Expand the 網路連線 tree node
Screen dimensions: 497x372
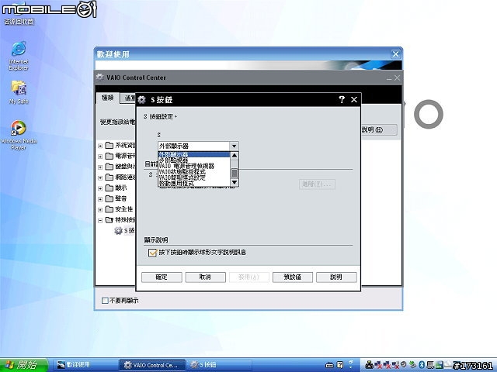[100, 177]
